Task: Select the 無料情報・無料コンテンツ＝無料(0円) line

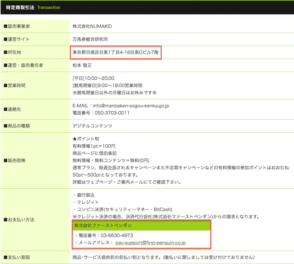Action: click(x=111, y=160)
